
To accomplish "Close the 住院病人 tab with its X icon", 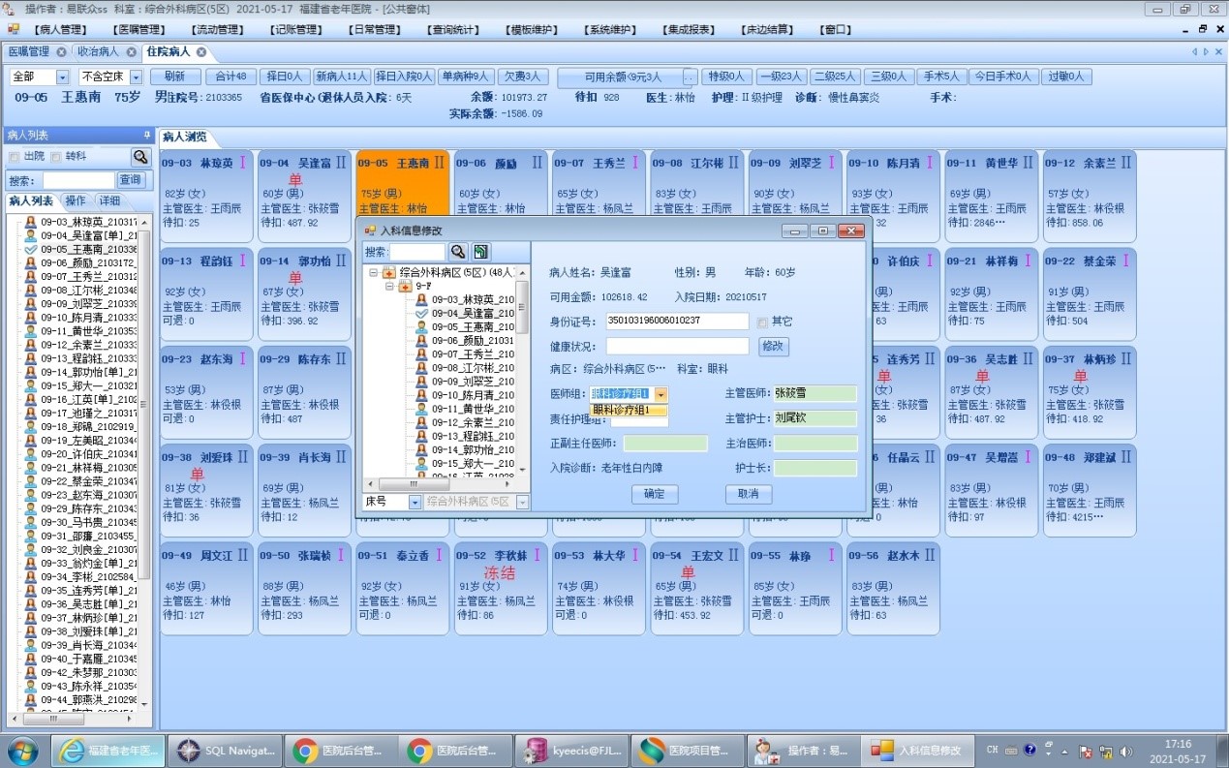I will [201, 52].
